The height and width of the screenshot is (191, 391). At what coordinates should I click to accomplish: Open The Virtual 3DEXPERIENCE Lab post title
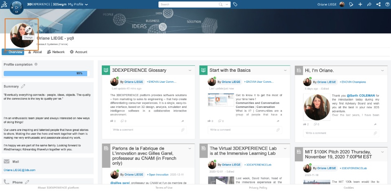[243, 151]
